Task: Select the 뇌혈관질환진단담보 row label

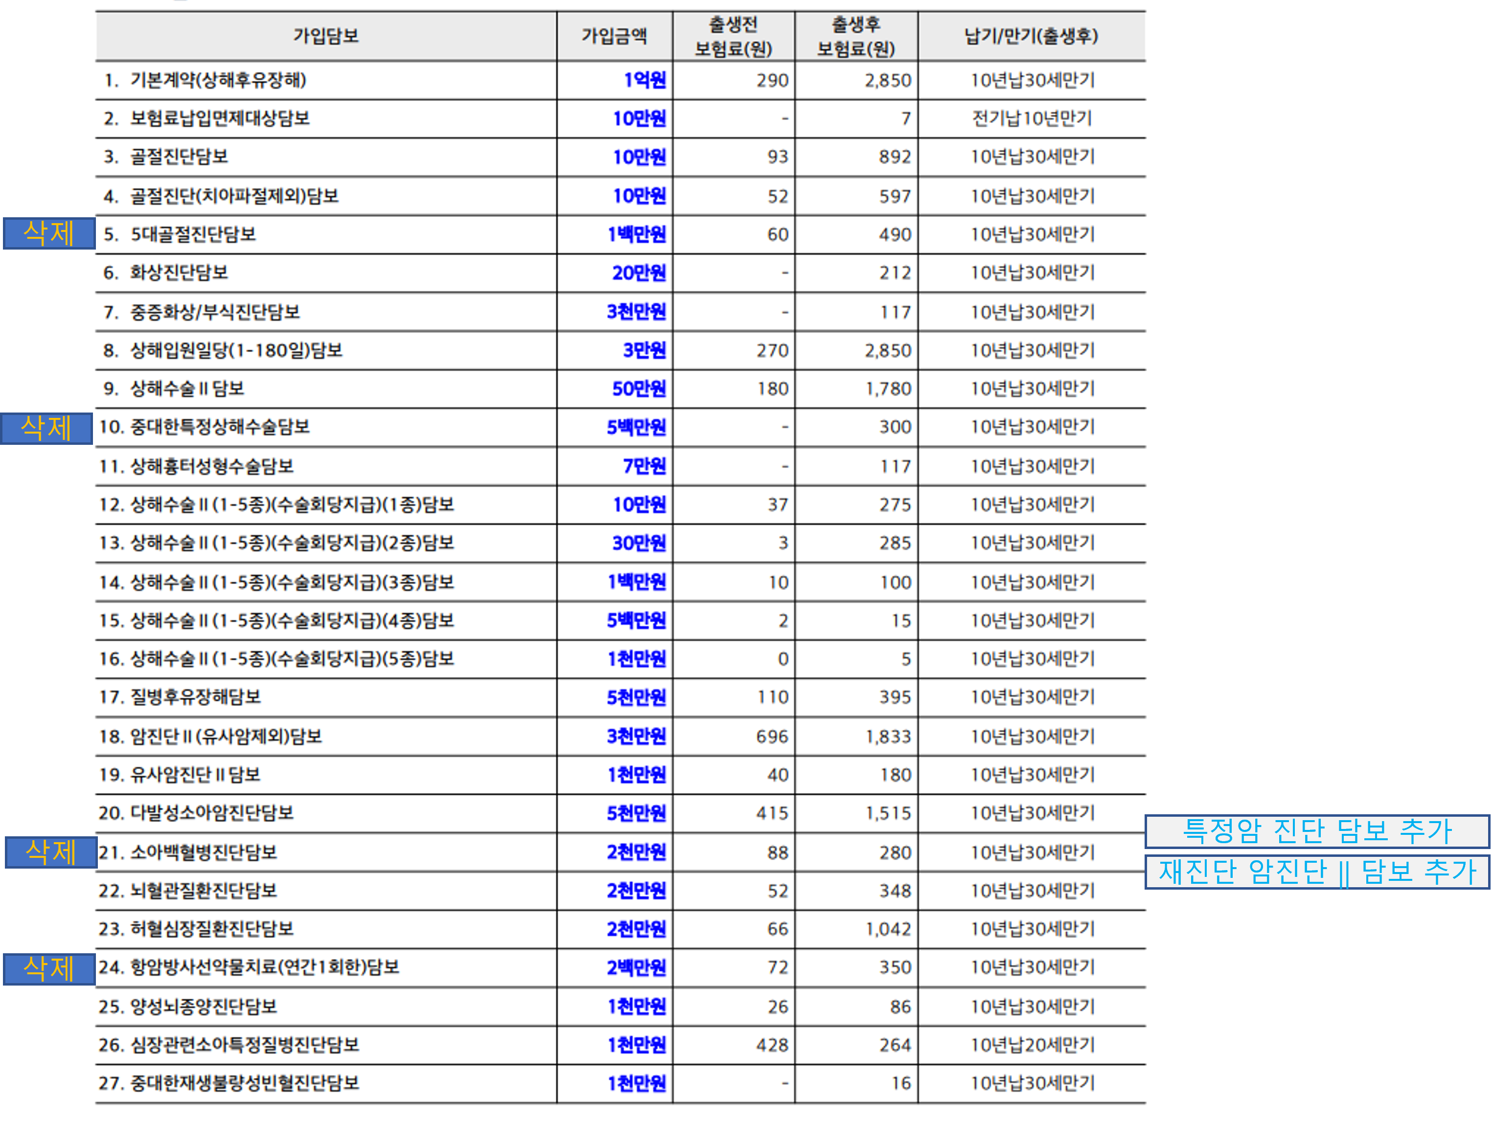Action: pos(203,890)
